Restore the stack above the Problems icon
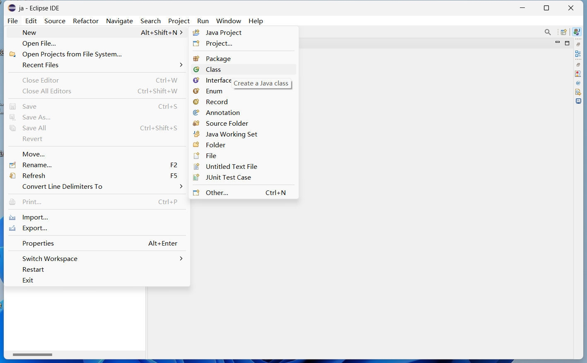This screenshot has height=363, width=587. click(578, 65)
